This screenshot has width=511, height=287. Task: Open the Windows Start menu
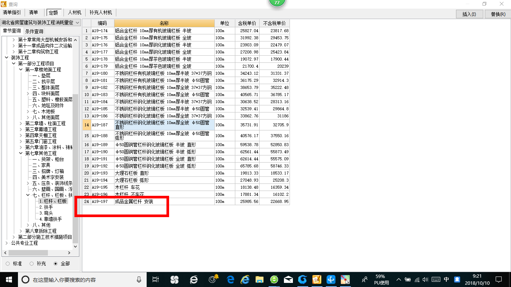coord(8,279)
